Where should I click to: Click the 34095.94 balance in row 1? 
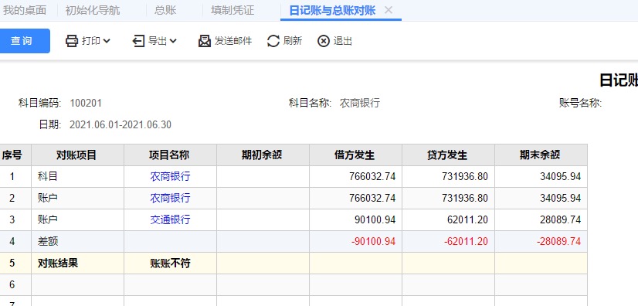[560, 177]
